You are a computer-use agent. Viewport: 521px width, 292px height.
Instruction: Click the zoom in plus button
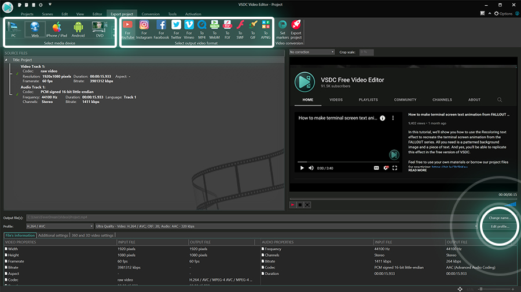coord(513,289)
